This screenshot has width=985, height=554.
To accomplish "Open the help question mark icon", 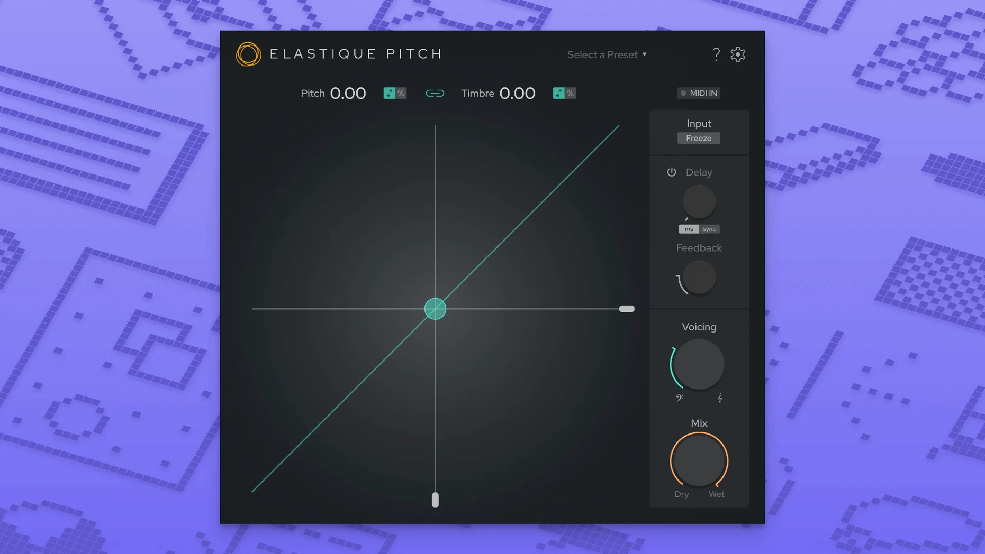I will (x=716, y=54).
